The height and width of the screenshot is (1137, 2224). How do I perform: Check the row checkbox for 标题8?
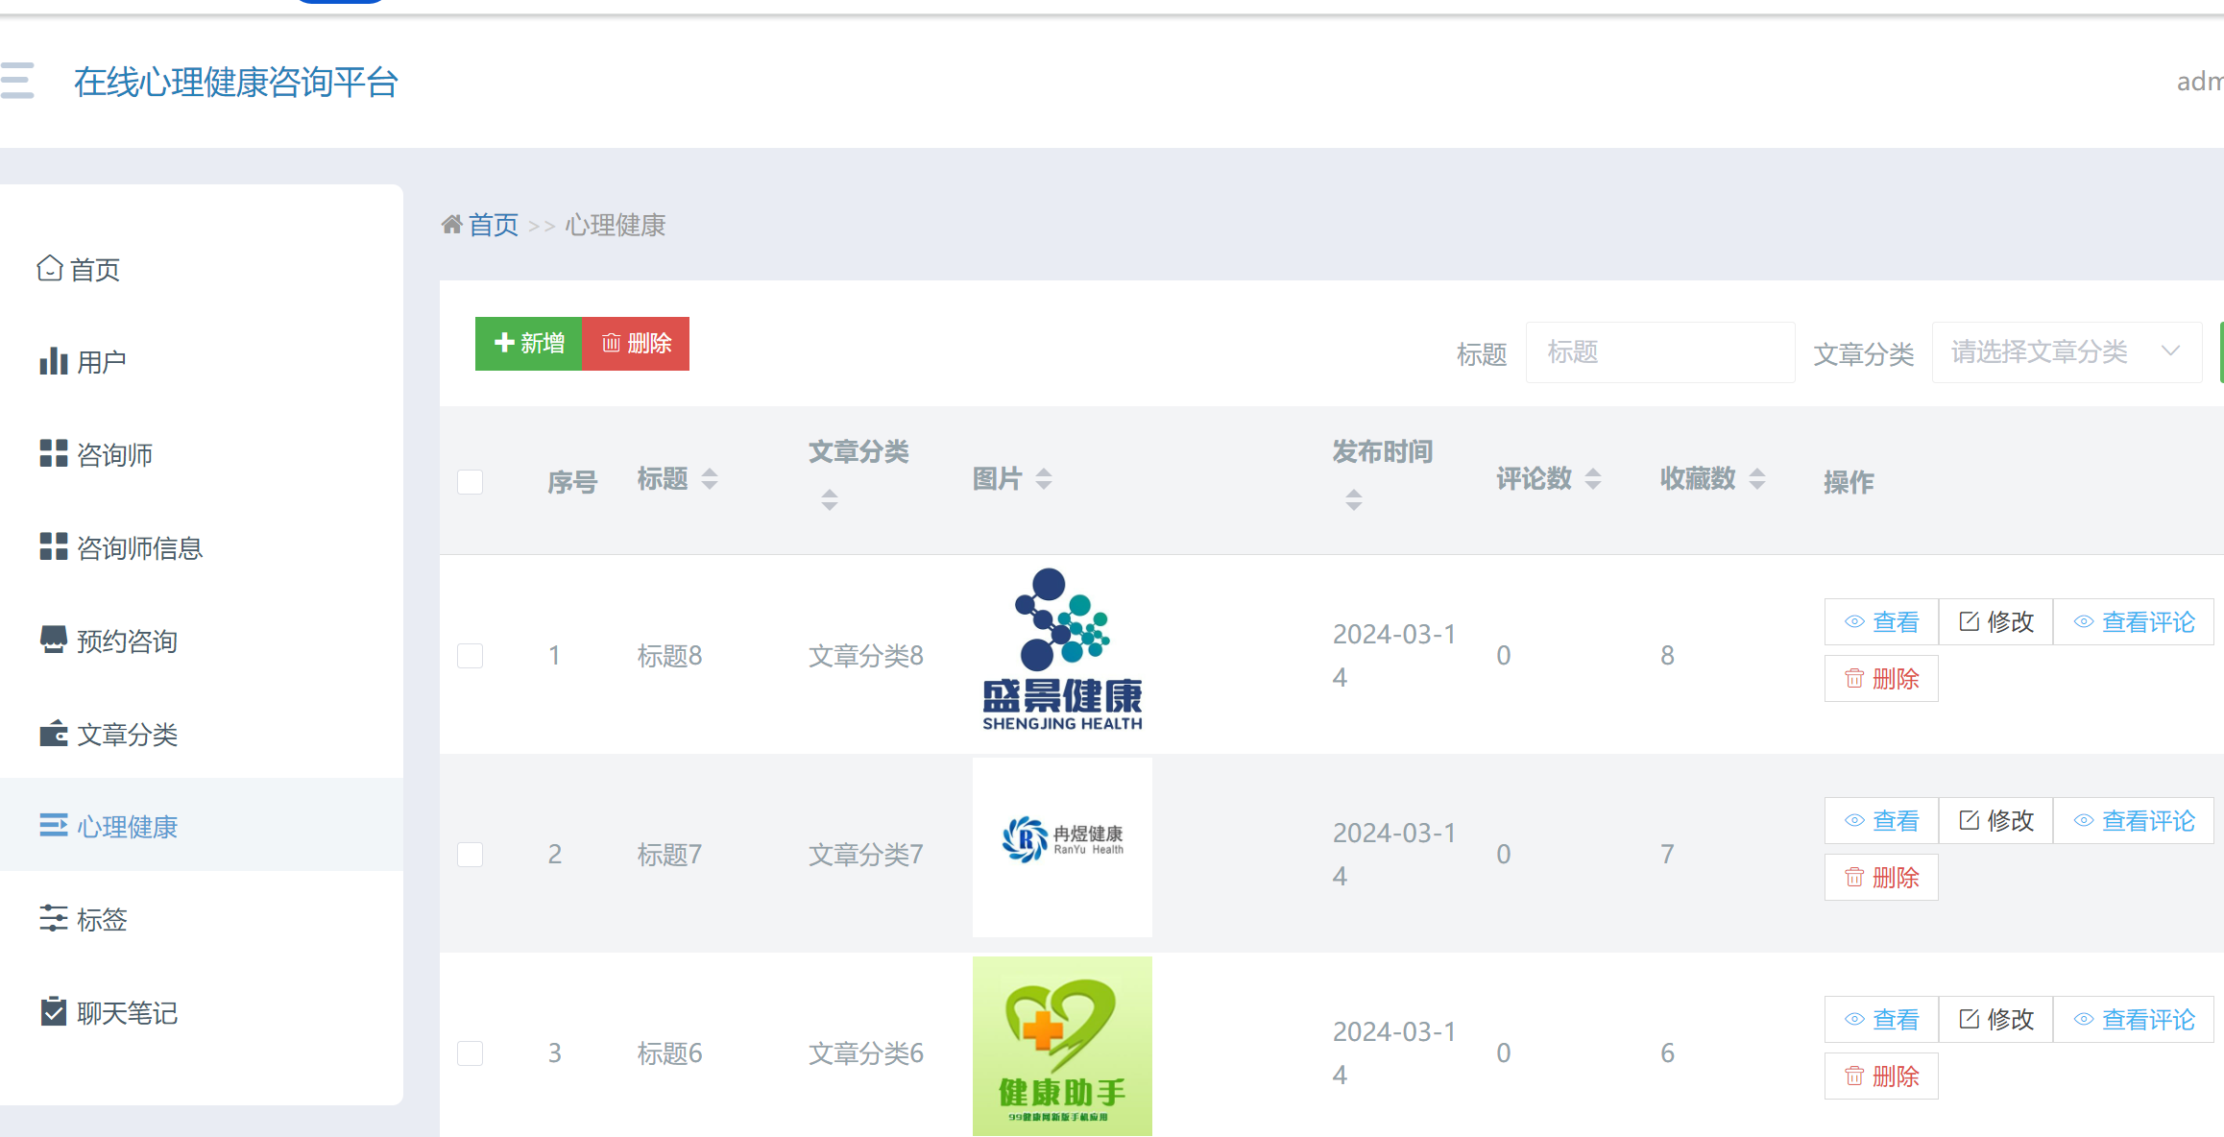[x=470, y=656]
